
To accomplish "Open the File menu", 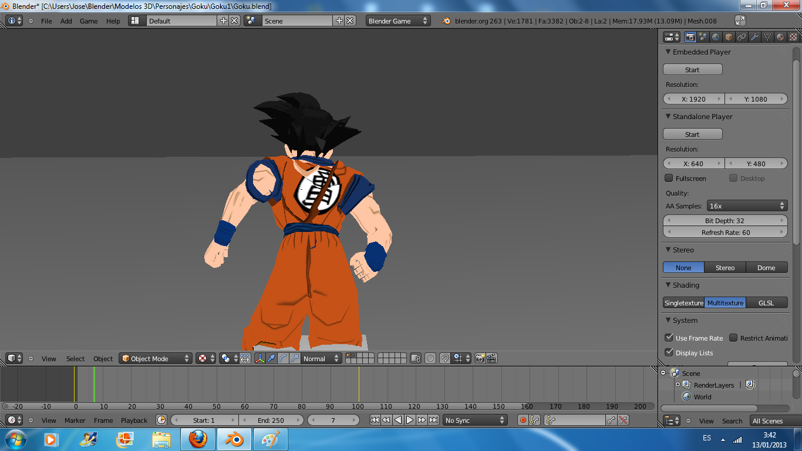I will point(46,21).
